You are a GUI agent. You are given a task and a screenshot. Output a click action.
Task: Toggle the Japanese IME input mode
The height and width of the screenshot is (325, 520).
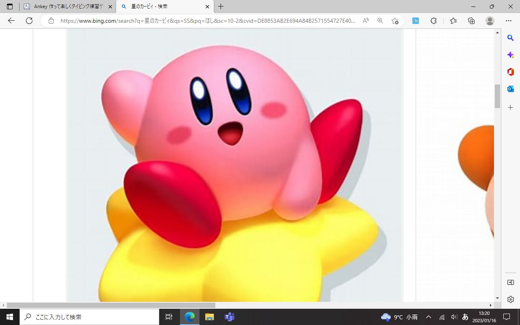pos(465,317)
